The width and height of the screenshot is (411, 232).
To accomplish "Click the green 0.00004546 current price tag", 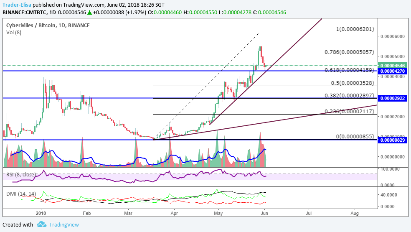I will [x=393, y=65].
